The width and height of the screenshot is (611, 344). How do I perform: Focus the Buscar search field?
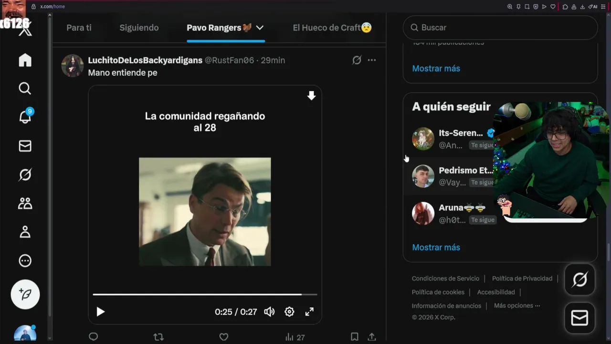pyautogui.click(x=500, y=28)
